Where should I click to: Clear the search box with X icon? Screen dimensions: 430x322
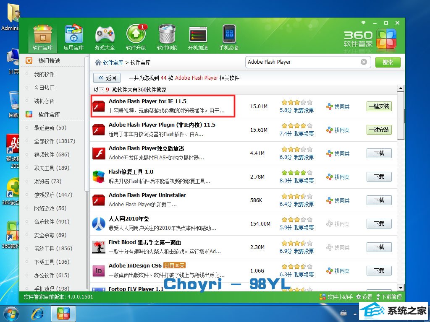click(364, 62)
